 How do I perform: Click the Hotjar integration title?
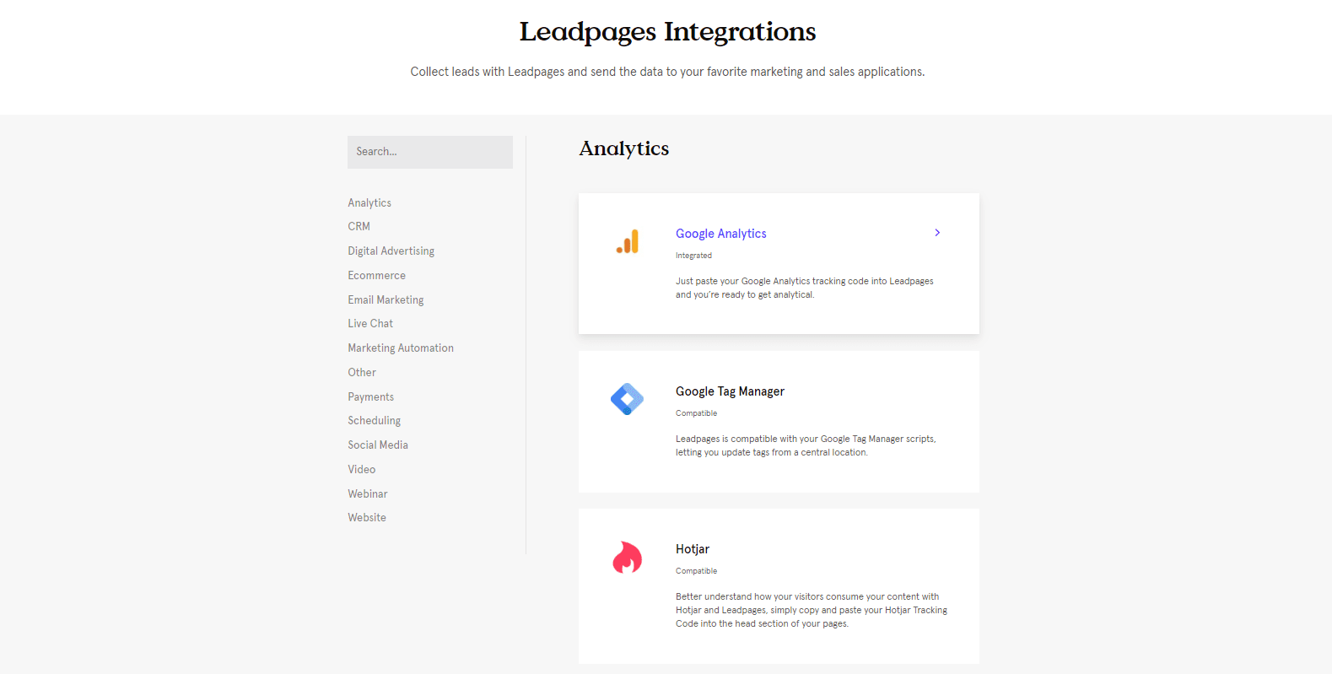point(693,549)
